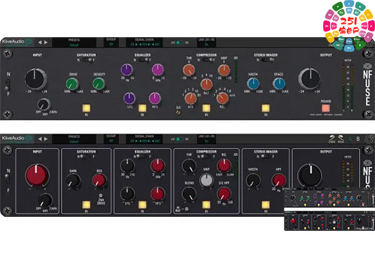Click the blue SPACE knob on the upper unit
Viewport: 375px width, 254px height.
click(x=279, y=84)
